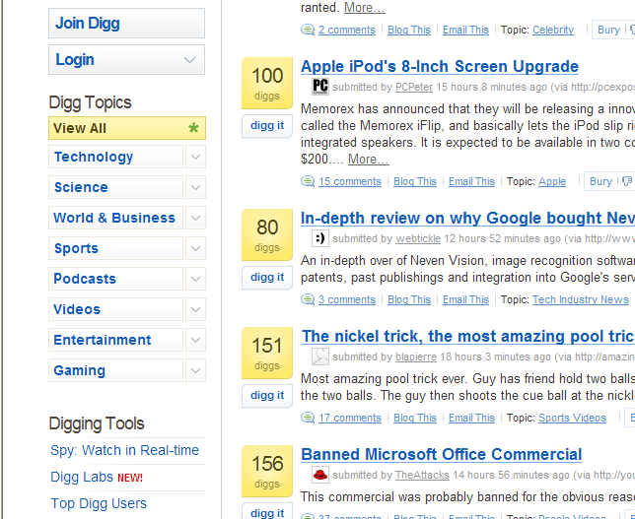Image resolution: width=635 pixels, height=519 pixels.
Task: Click Blog This on Google story
Action: click(x=409, y=299)
